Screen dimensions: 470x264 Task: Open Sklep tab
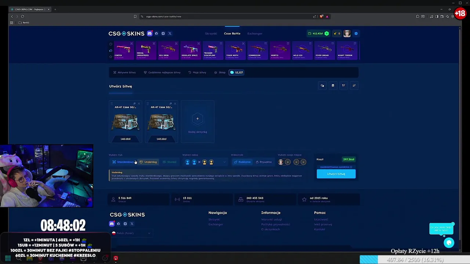220,72
